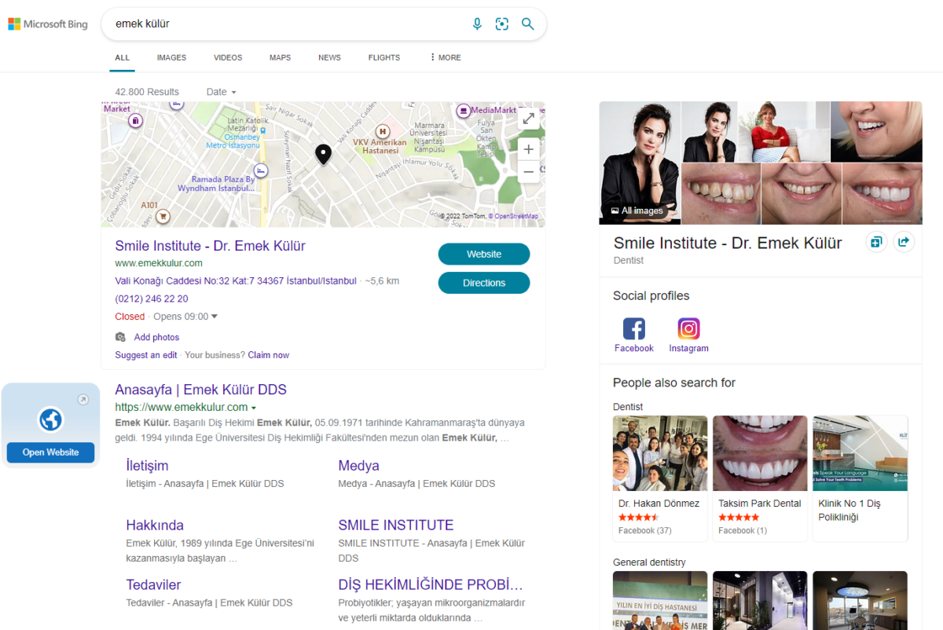
Task: Open the Hakkında sitelink
Action: coord(155,526)
